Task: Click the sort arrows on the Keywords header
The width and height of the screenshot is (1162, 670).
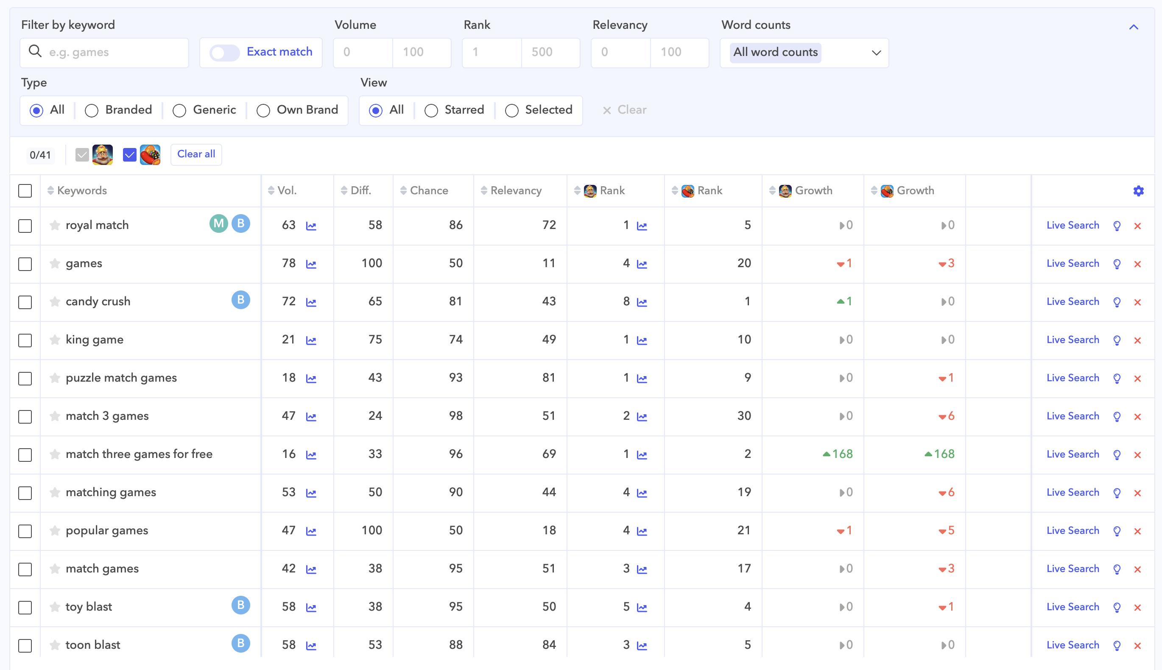Action: pos(50,190)
